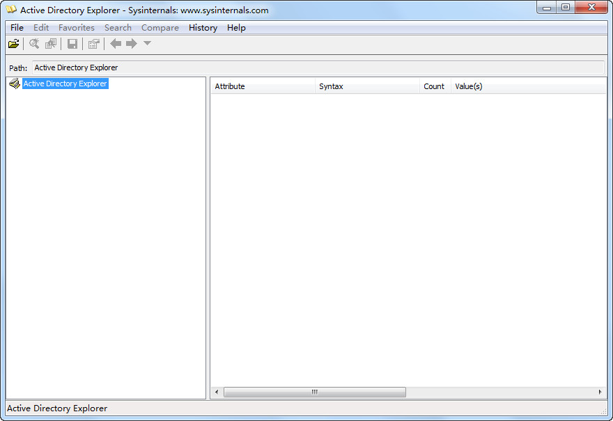The height and width of the screenshot is (421, 613).
Task: Click the application book icon in title bar
Action: (x=11, y=9)
